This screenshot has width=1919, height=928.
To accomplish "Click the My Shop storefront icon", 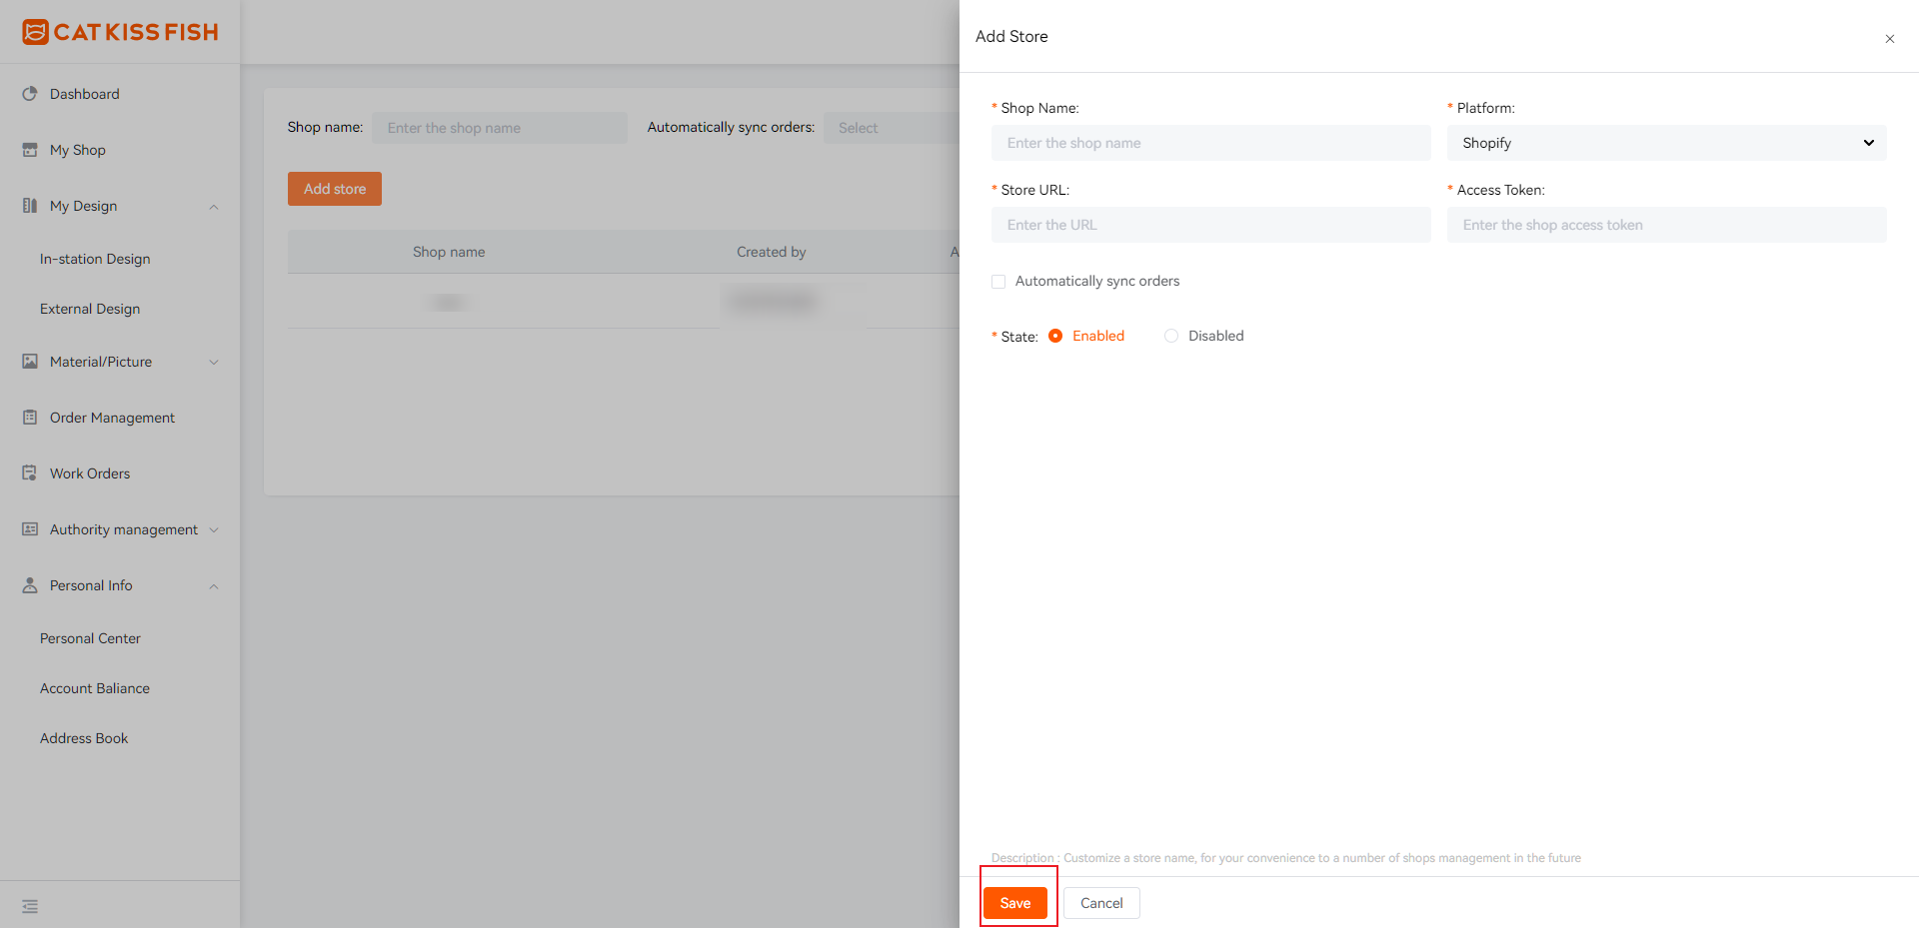I will point(30,150).
